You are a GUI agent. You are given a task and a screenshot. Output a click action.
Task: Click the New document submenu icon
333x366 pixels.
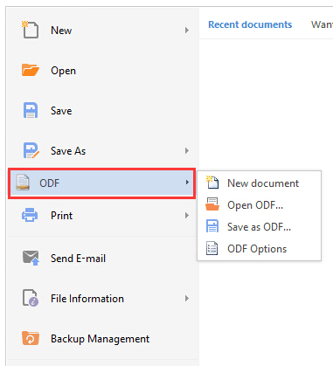(212, 183)
